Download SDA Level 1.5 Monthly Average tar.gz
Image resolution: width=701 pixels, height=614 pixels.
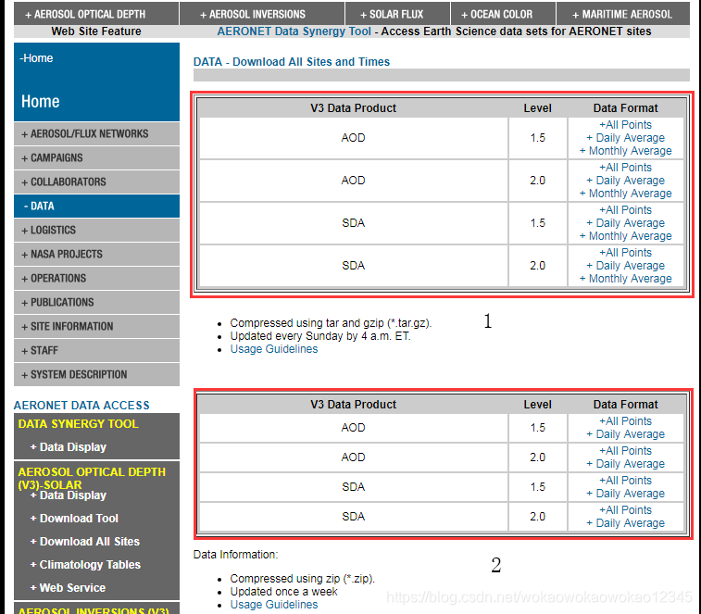click(625, 235)
